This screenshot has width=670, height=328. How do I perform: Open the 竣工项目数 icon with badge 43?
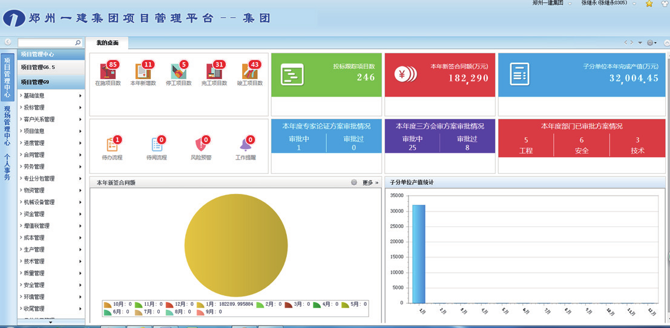pos(249,71)
